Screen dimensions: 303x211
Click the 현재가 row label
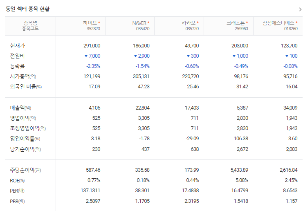pyautogui.click(x=18, y=46)
